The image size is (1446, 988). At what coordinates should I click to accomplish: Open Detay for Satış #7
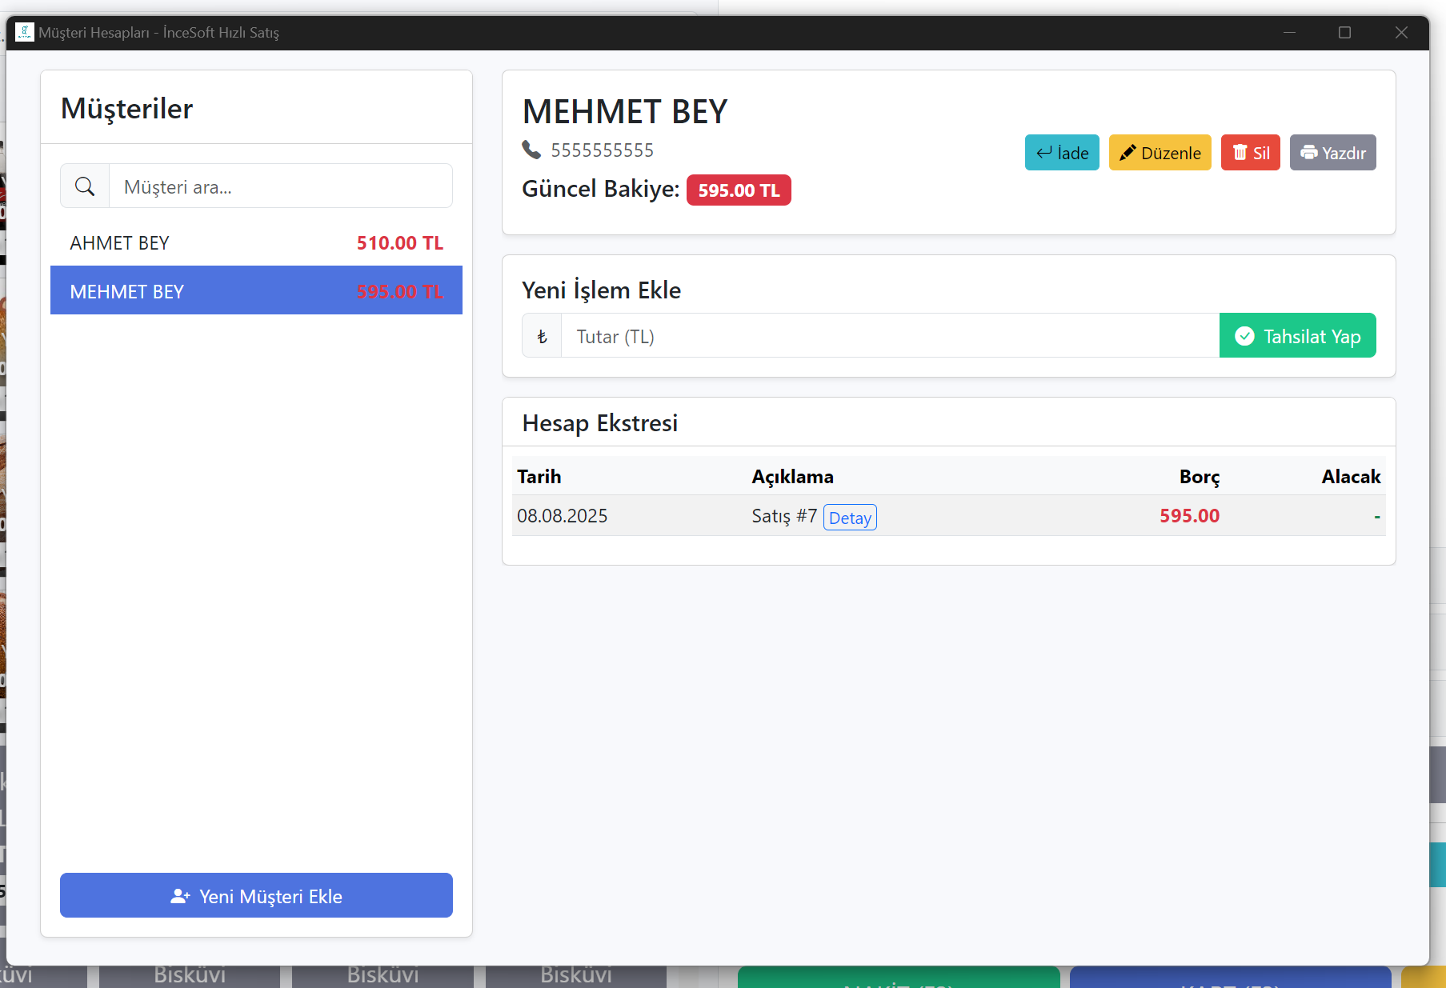(850, 518)
